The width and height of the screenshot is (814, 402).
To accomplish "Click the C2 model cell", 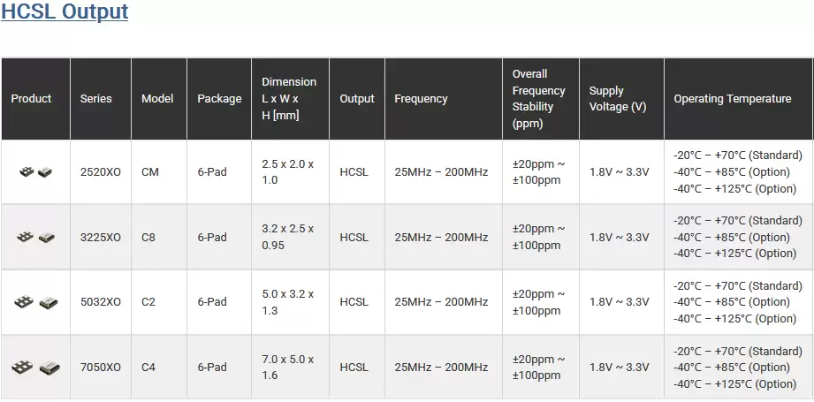I will point(159,302).
